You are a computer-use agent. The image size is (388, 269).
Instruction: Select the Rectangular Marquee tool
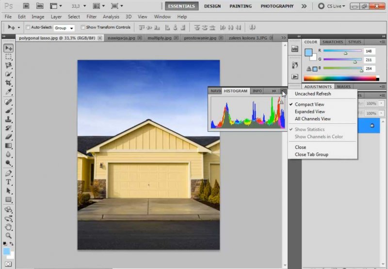9,57
